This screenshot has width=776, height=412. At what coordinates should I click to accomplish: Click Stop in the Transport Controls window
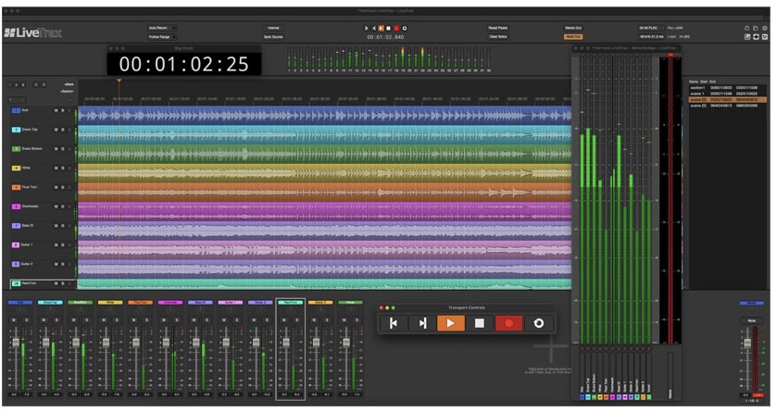pos(479,323)
